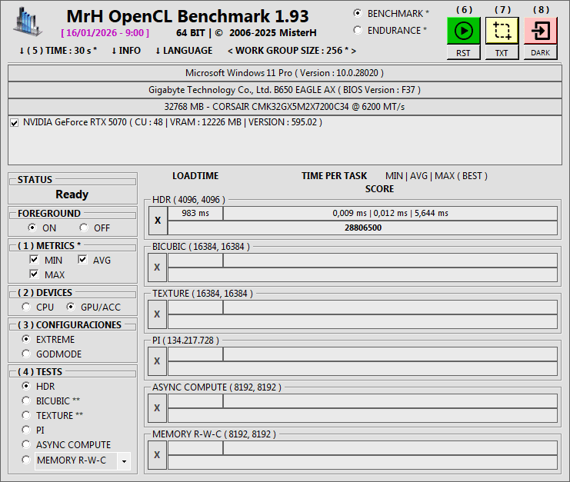The height and width of the screenshot is (482, 570).
Task: Select the ASYNC COMPUTE test radio button
Action: [26, 444]
